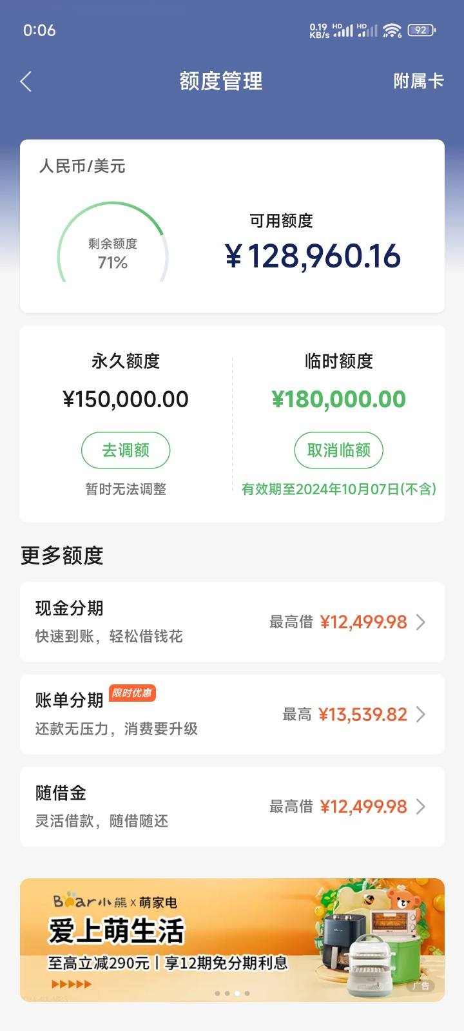Screen dimensions: 464x1031
Task: Tap the 去调额 button
Action: [126, 450]
